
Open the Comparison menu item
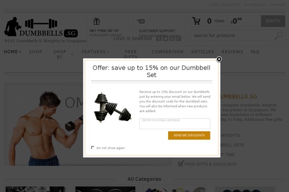pyautogui.click(x=168, y=52)
